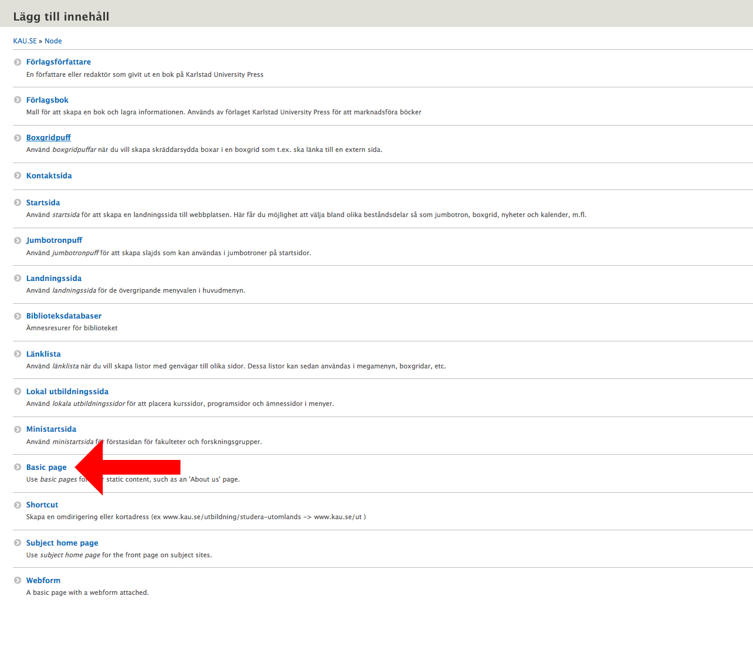Choose the Ministartsida content type
The width and height of the screenshot is (753, 650).
[51, 429]
